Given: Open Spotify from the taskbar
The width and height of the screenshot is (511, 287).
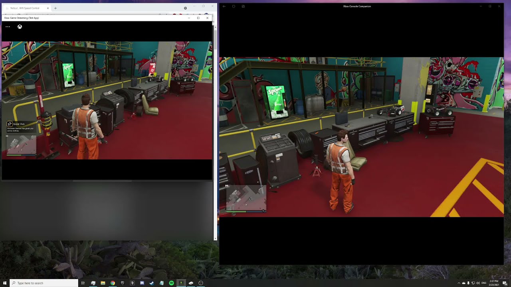Looking at the screenshot, I should (x=171, y=283).
